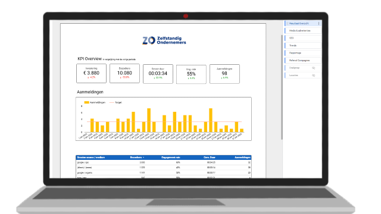Viewport: 381px width, 214px height.
Task: Click the drag handle beside Resultaat Overzicht
Action: pyautogui.click(x=288, y=24)
